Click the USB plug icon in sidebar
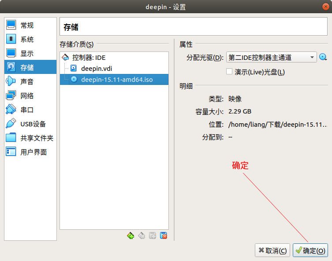 11,123
